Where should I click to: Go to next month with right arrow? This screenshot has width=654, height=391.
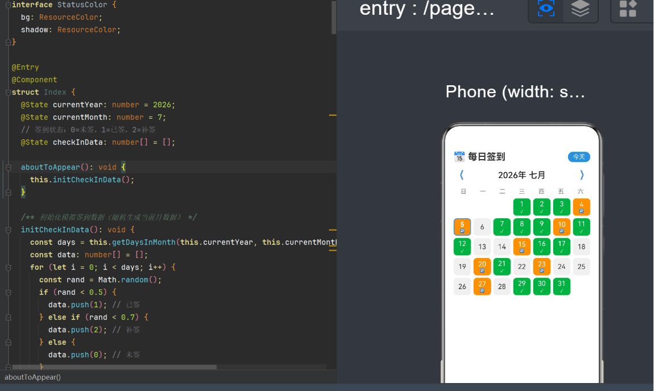[x=582, y=175]
